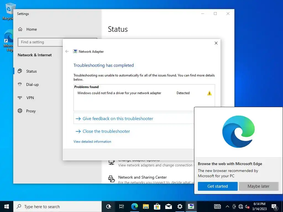Image resolution: width=283 pixels, height=212 pixels.
Task: Click the Cortana circle on taskbar
Action: click(x=108, y=206)
